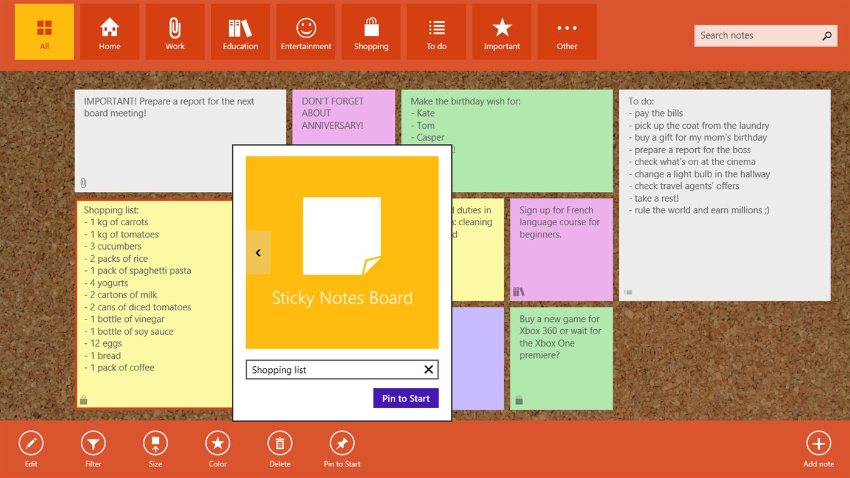Image resolution: width=850 pixels, height=478 pixels.
Task: Click the books icon on the French course note
Action: [518, 292]
